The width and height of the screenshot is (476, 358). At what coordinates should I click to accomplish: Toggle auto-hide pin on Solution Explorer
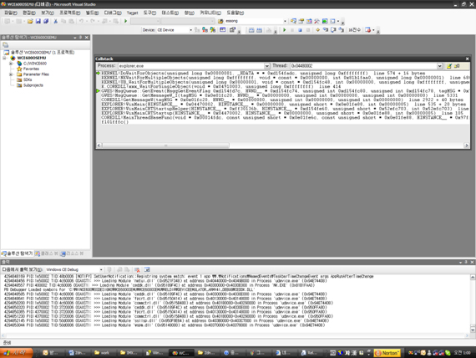click(x=80, y=37)
